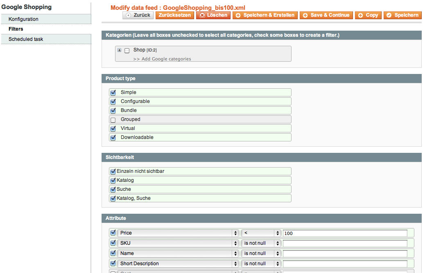This screenshot has width=425, height=273.
Task: Open the Konfiguration tab
Action: (x=46, y=19)
